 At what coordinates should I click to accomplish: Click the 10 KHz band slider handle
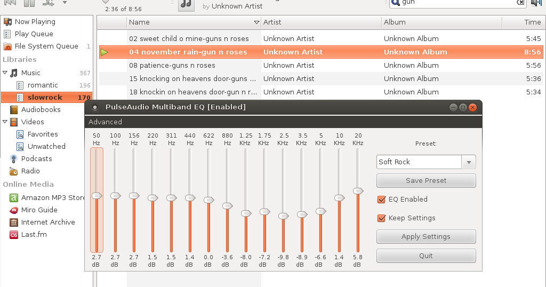(339, 198)
